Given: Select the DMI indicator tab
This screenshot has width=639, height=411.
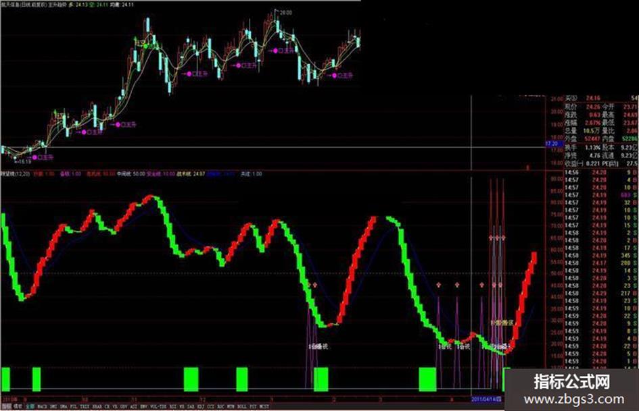Looking at the screenshot, I should 53,406.
